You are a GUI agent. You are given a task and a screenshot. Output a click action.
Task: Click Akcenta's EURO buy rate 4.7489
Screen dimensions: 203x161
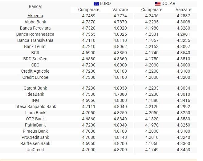click(89, 16)
